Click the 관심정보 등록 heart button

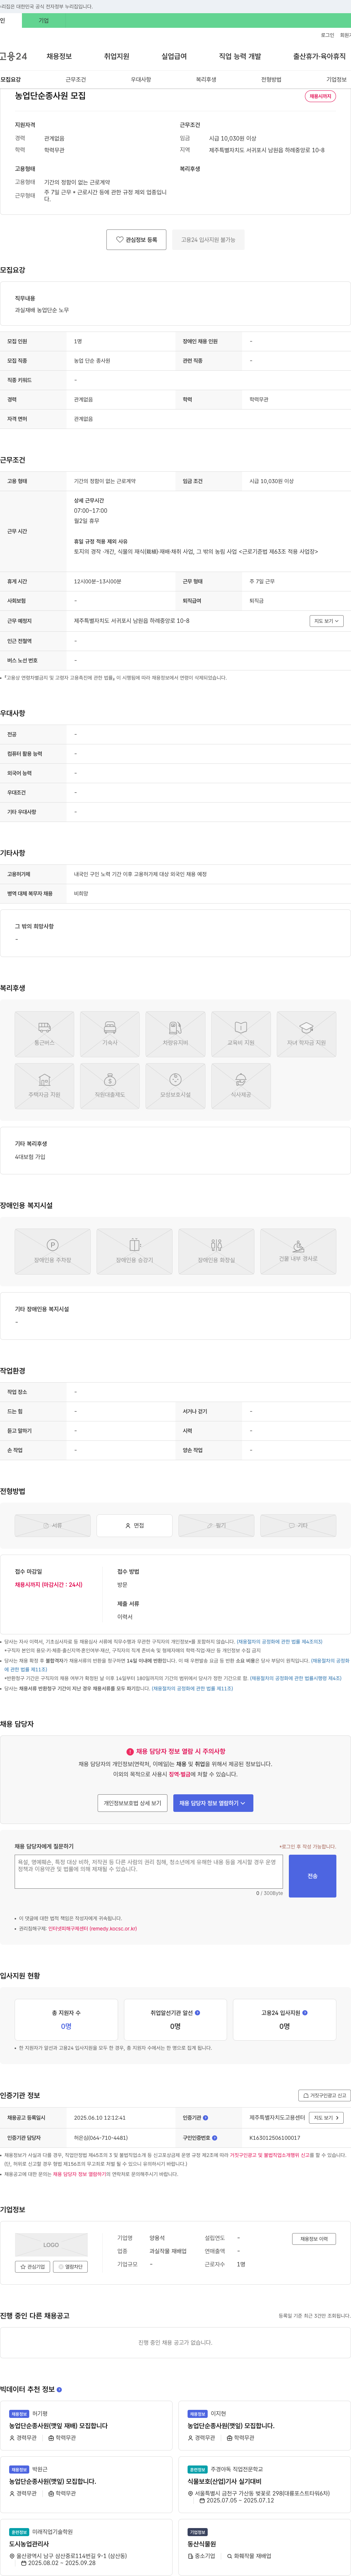pyautogui.click(x=136, y=240)
